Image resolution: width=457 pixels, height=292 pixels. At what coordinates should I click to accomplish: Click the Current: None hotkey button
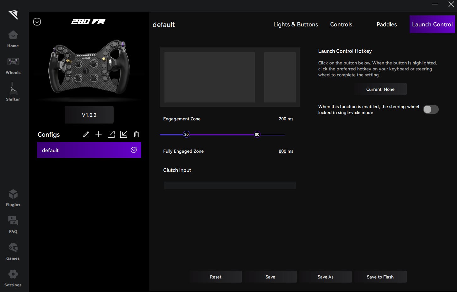380,89
